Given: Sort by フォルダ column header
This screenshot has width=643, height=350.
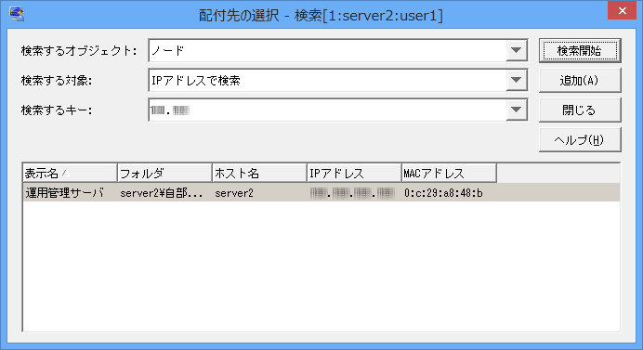Looking at the screenshot, I should click(x=164, y=174).
